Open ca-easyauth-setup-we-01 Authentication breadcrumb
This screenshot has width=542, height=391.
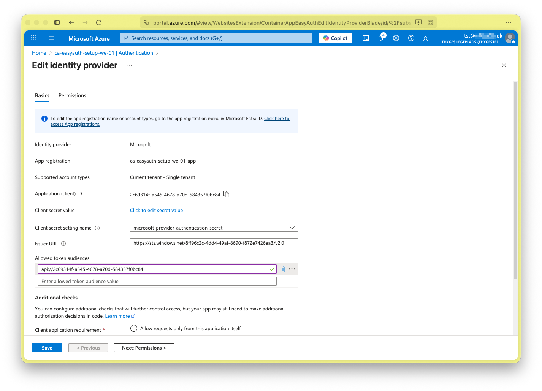[104, 53]
